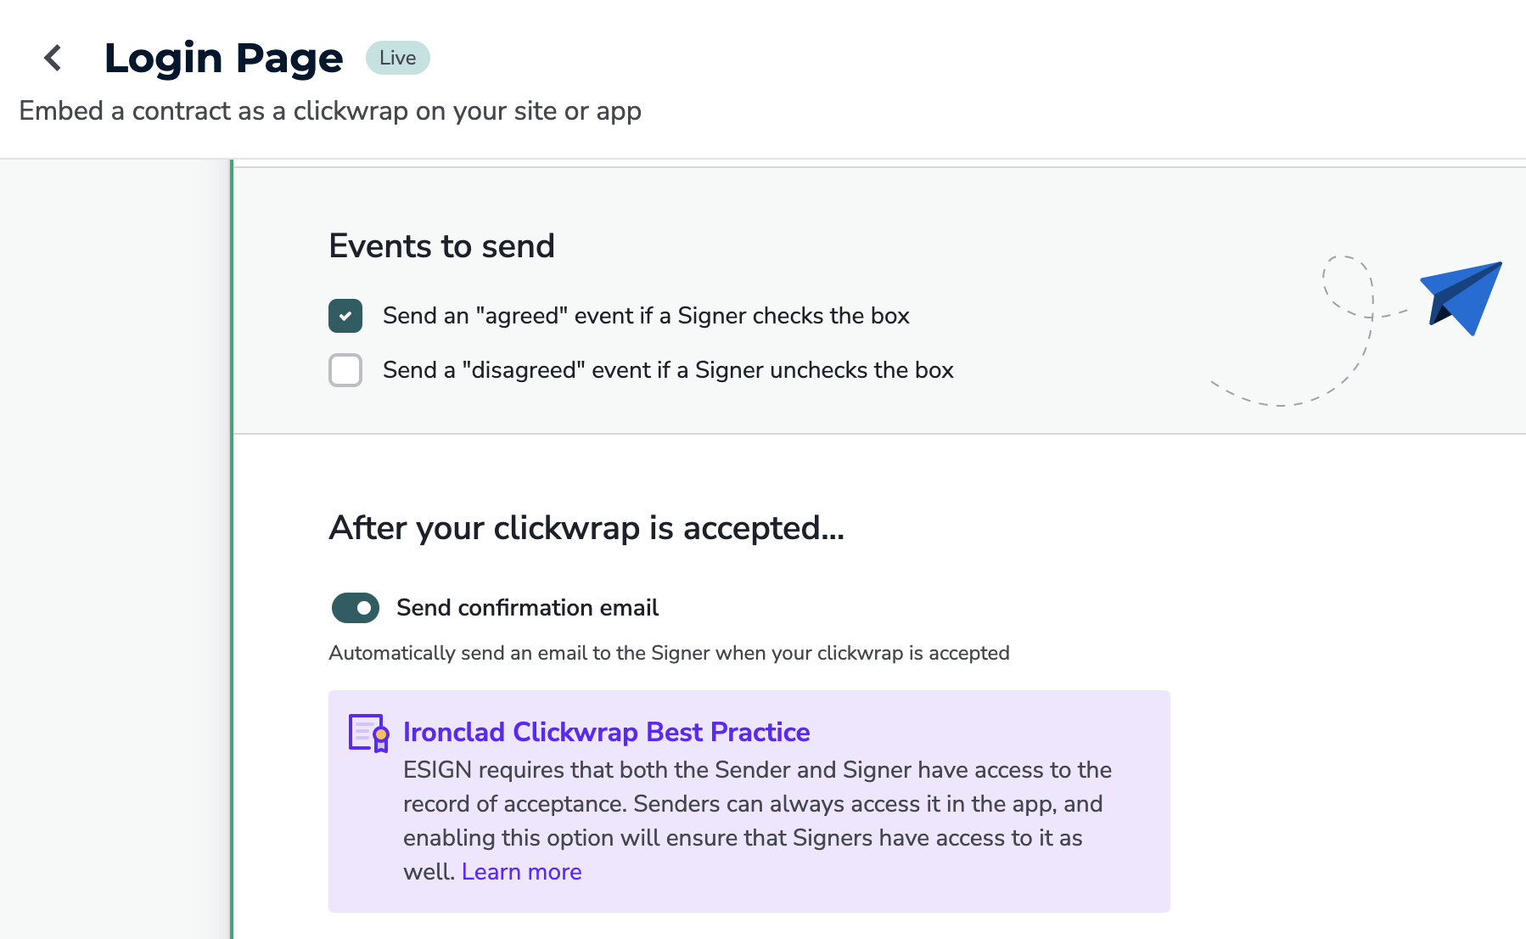Click the Ironclad Clickwrap Best Practice heading
Viewport: 1526px width, 939px height.
click(x=606, y=732)
